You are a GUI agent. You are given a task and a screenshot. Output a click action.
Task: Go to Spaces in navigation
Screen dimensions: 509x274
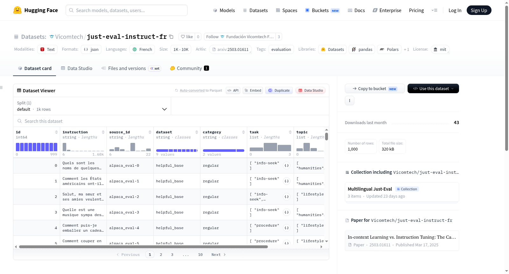click(287, 10)
